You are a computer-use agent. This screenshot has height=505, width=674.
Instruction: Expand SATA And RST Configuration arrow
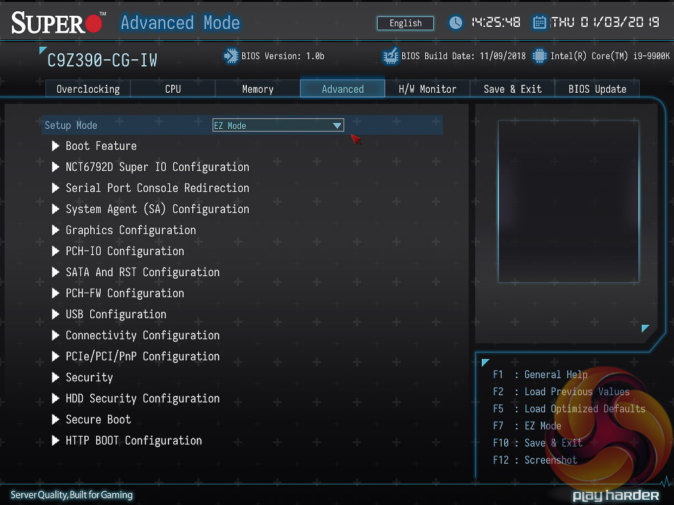pos(55,272)
